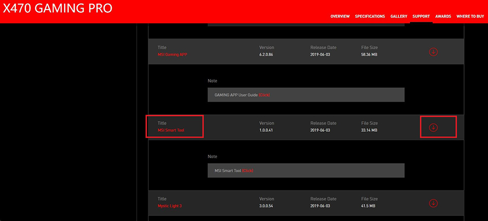Viewport: 488px width, 221px height.
Task: Click file size 41.5 MB
Action: pyautogui.click(x=368, y=206)
